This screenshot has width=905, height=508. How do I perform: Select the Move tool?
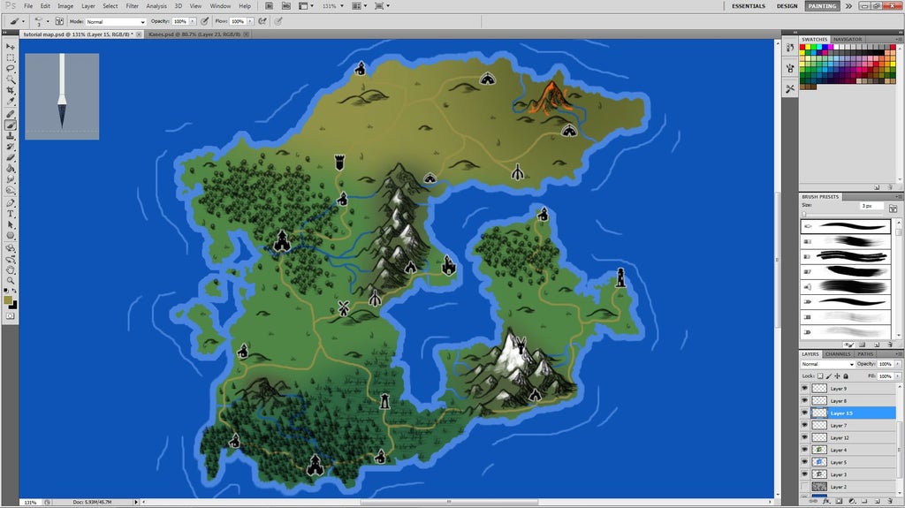[x=11, y=47]
